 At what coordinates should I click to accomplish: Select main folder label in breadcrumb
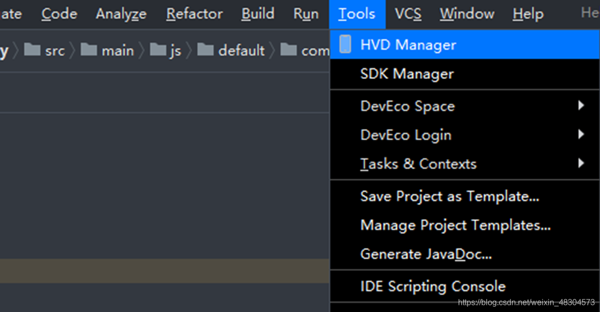117,51
